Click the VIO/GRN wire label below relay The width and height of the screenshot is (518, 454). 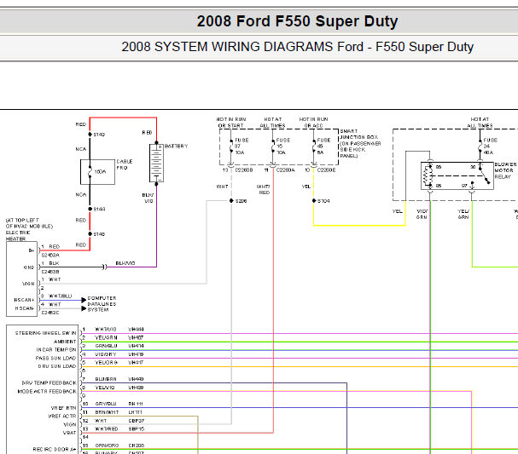pyautogui.click(x=422, y=215)
